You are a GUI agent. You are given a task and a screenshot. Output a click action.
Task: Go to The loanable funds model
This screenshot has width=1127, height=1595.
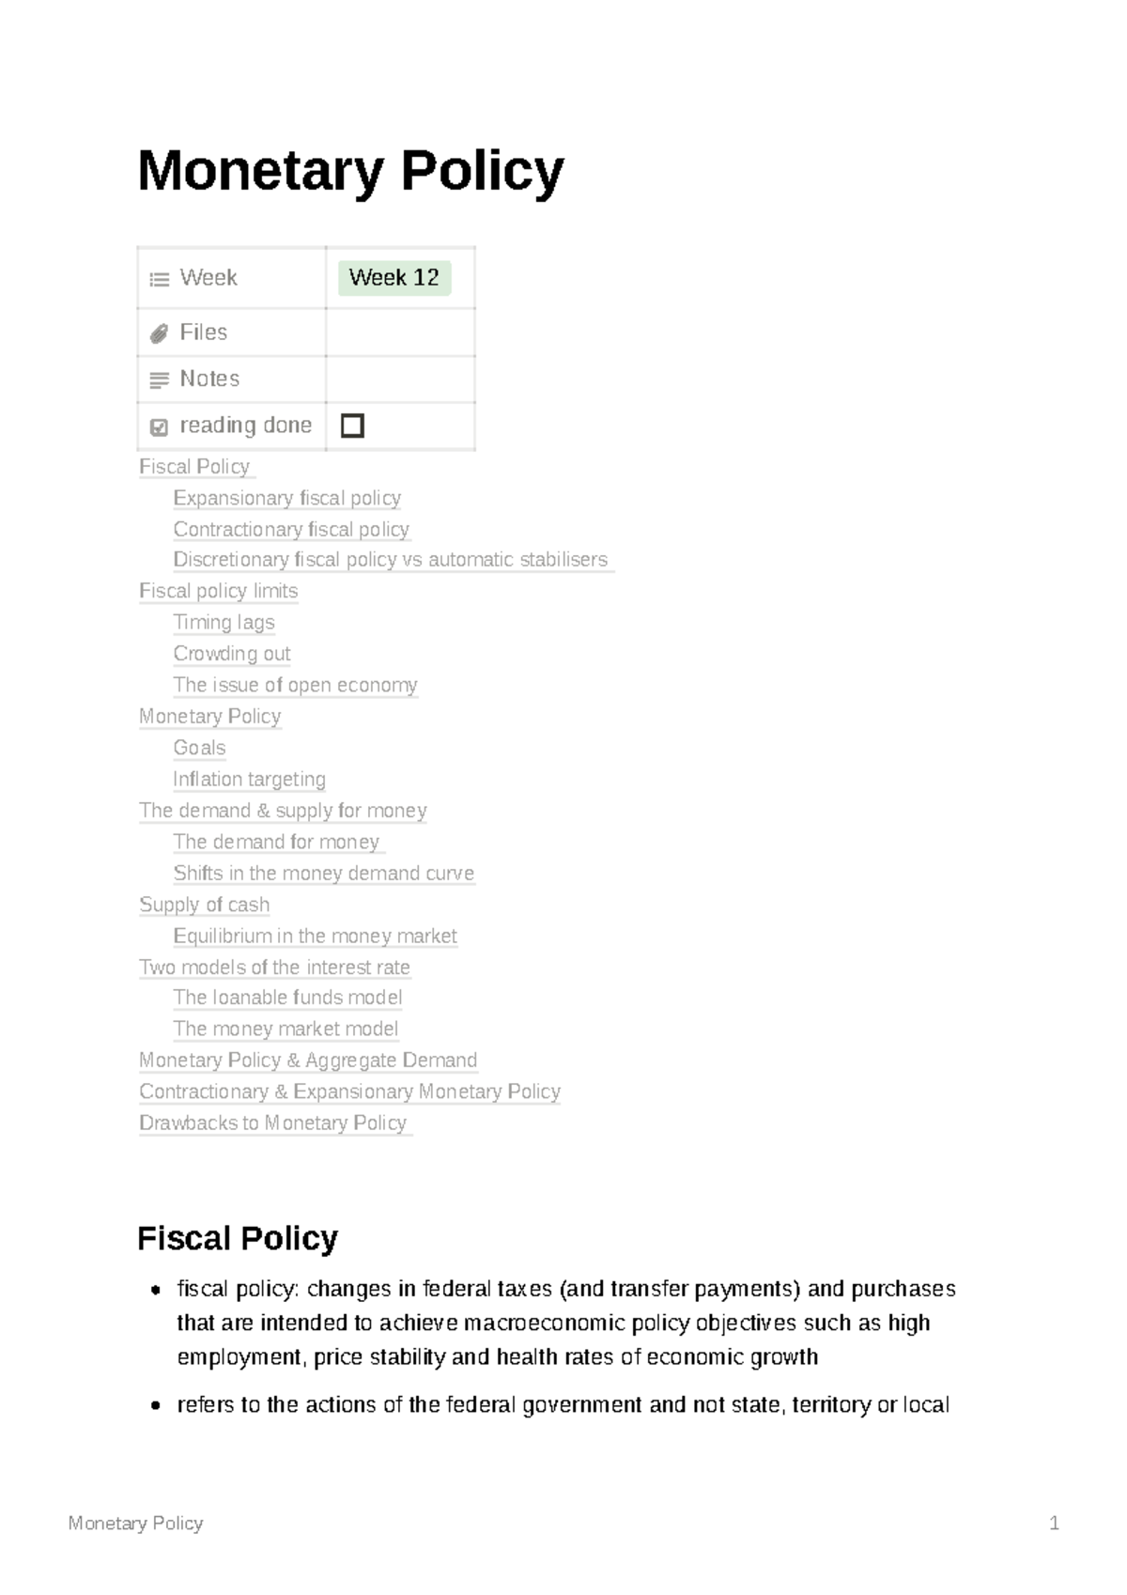point(287,998)
